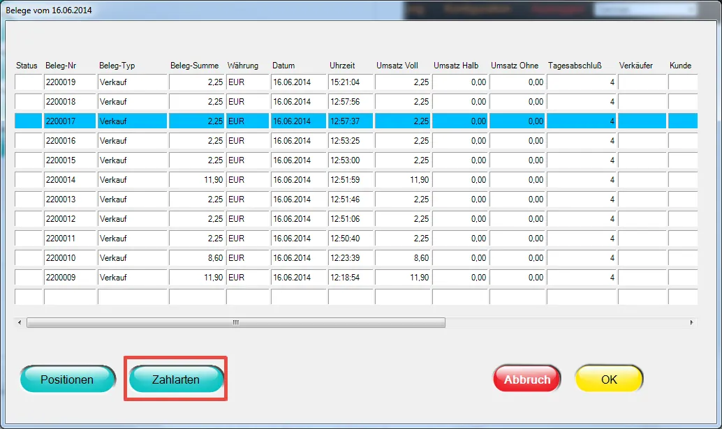Click the Datum cell of receipt 2200015
This screenshot has height=429, width=722.
coord(299,160)
